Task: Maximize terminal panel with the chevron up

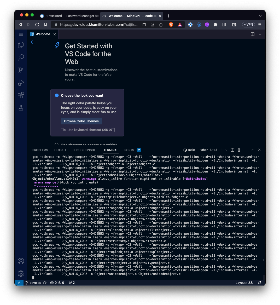Action: coord(253,150)
